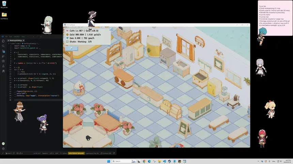The image size is (293, 164).
Task: Open the Run and Debug view
Action: click(3, 56)
